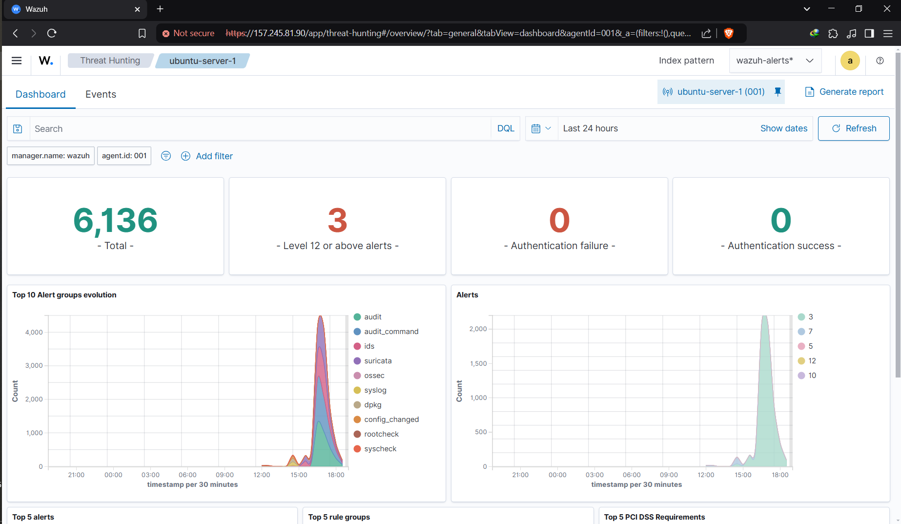Toggle level 12 in Alerts legend
The height and width of the screenshot is (524, 901).
pos(807,361)
